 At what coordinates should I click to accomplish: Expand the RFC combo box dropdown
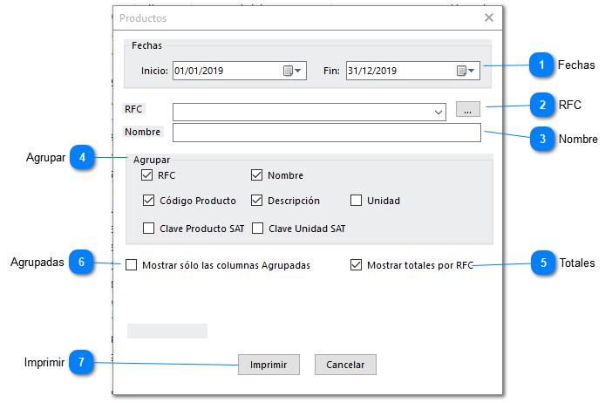pos(439,113)
